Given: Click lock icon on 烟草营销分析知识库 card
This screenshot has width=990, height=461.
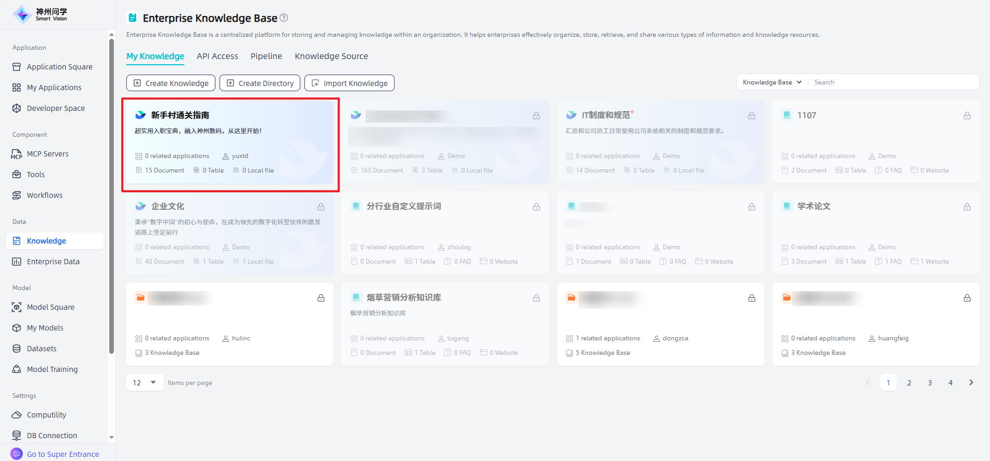Looking at the screenshot, I should click(536, 298).
